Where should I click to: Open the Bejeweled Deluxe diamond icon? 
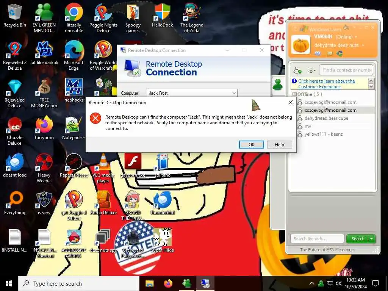point(15,94)
